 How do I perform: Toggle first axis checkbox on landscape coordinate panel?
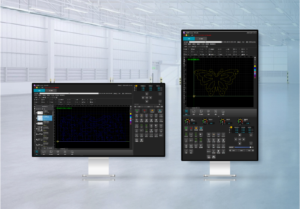tap(135, 88)
